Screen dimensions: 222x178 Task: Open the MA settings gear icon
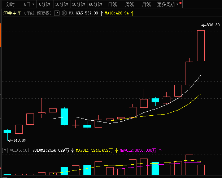click(x=64, y=13)
